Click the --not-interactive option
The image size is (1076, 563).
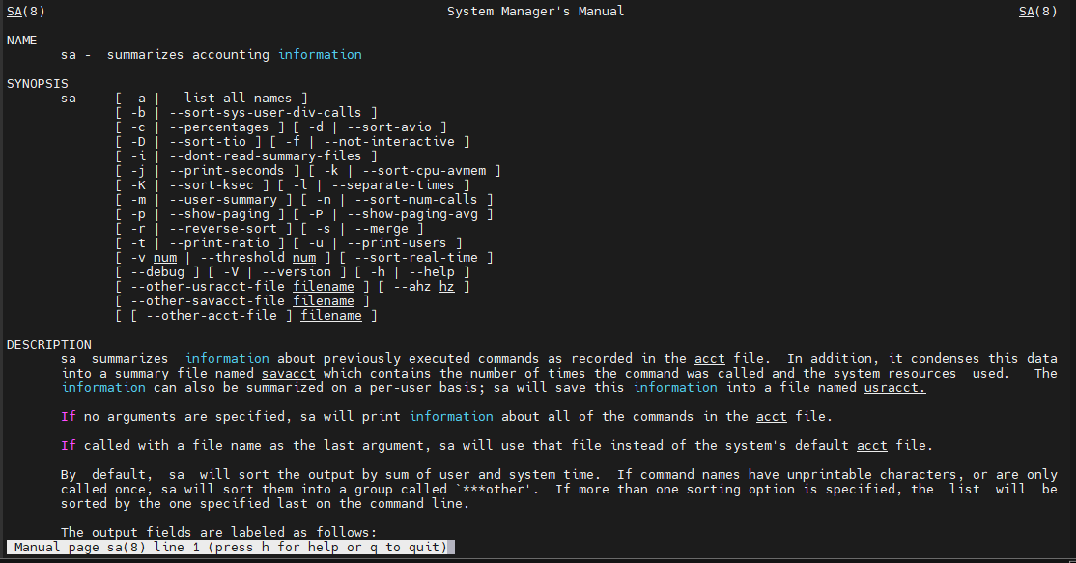[x=389, y=142]
